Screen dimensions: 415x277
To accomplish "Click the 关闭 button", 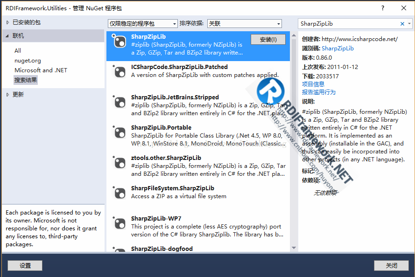I will [x=391, y=265].
